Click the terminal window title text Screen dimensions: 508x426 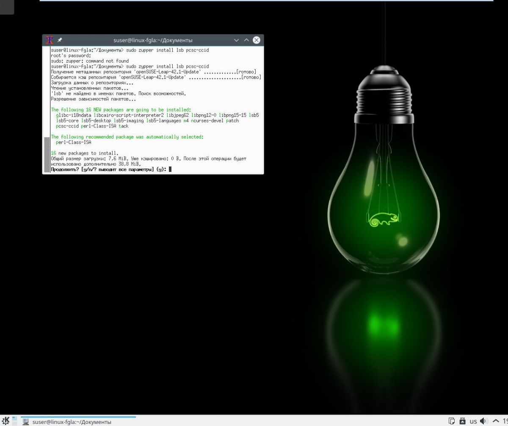(x=153, y=40)
